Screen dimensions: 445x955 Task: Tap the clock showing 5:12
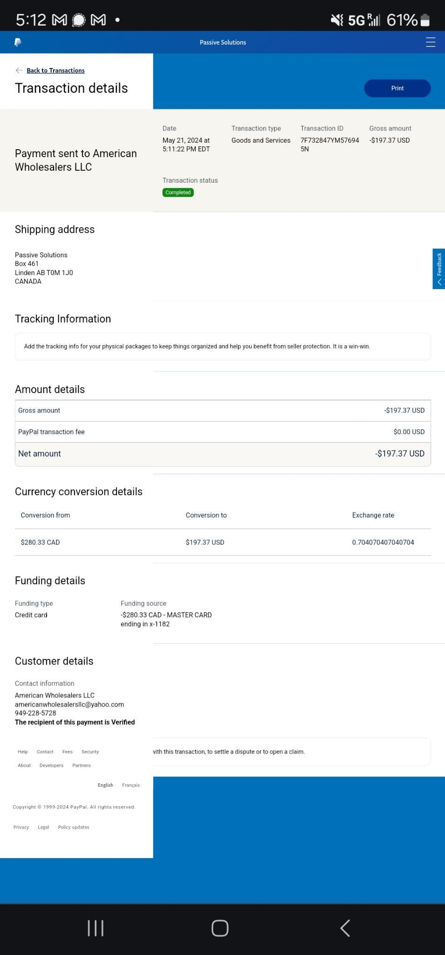[x=31, y=20]
